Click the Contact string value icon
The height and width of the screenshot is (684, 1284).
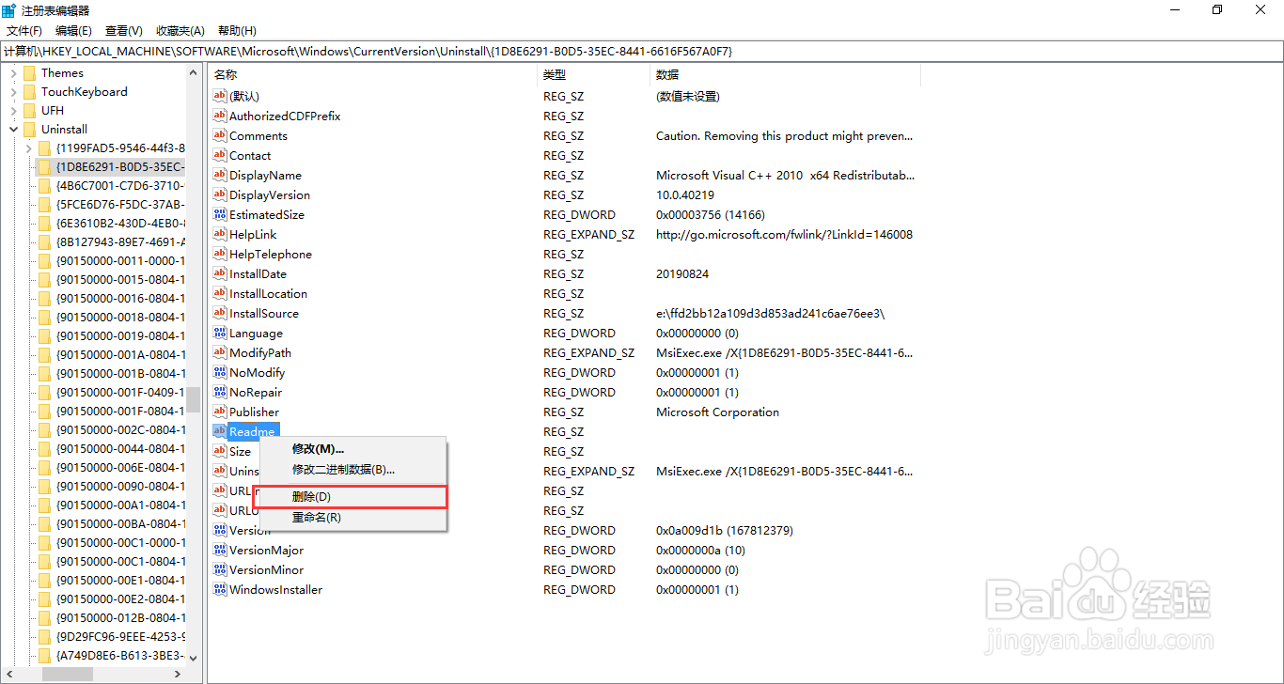coord(220,155)
